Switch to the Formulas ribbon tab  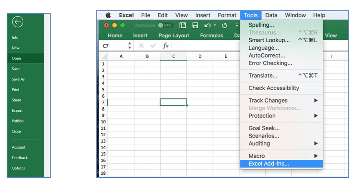[212, 36]
